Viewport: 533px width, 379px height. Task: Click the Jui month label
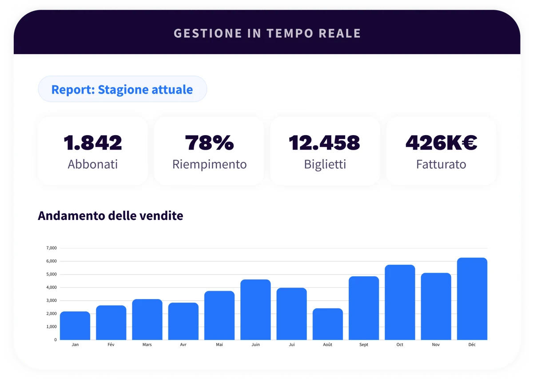(x=292, y=344)
